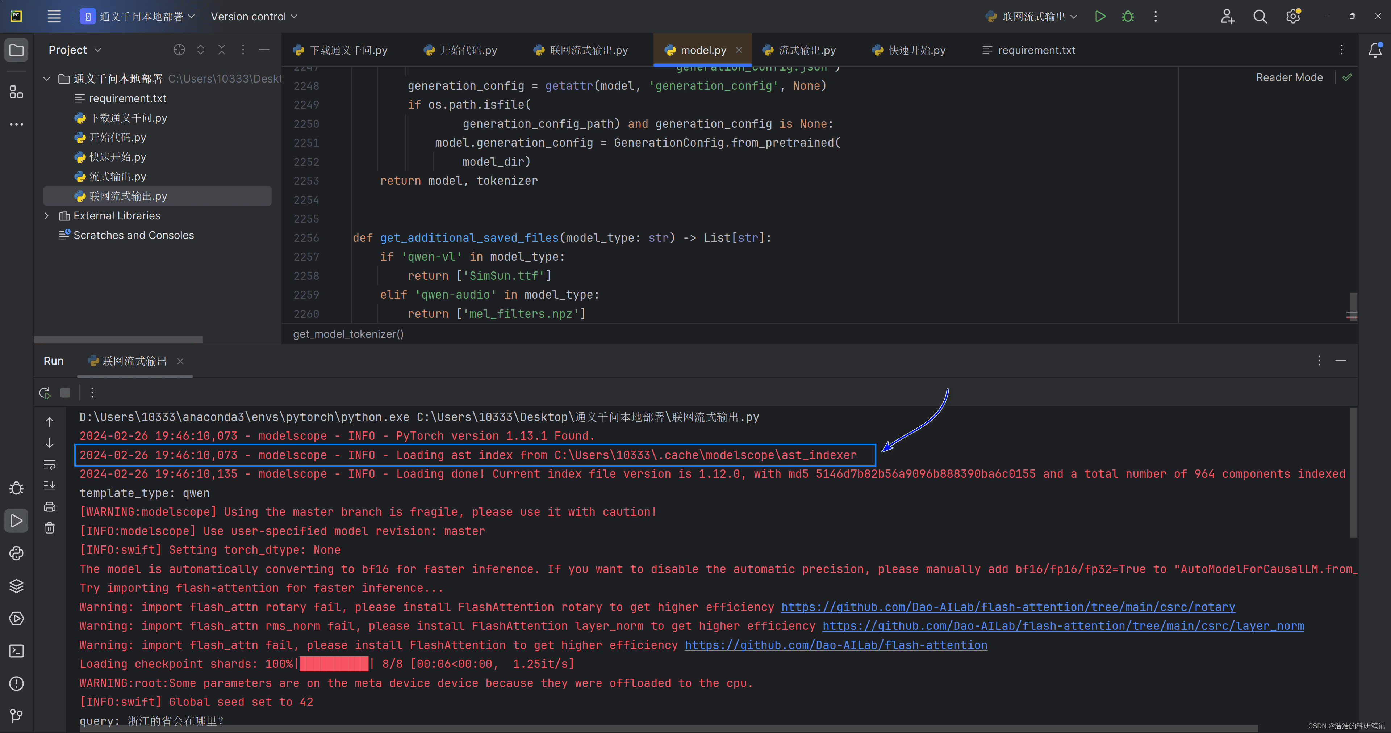Expand all in Project panel
The height and width of the screenshot is (733, 1391).
coord(200,50)
